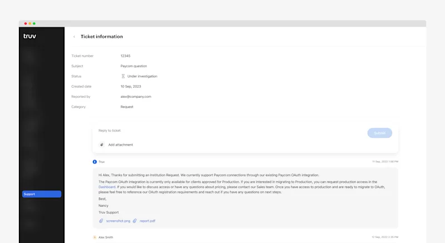This screenshot has width=445, height=243.
Task: Open the Dashboard link in message
Action: click(107, 187)
